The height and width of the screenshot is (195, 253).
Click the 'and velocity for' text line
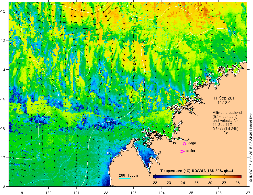click(x=225, y=121)
